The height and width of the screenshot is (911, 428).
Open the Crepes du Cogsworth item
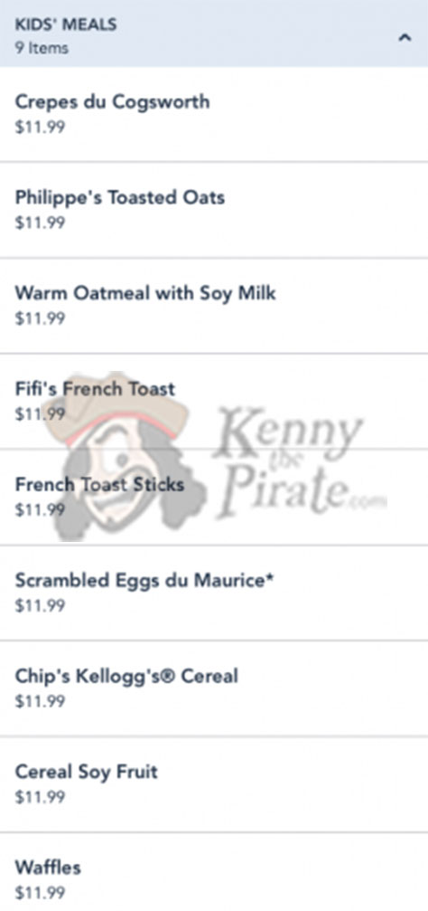[214, 115]
